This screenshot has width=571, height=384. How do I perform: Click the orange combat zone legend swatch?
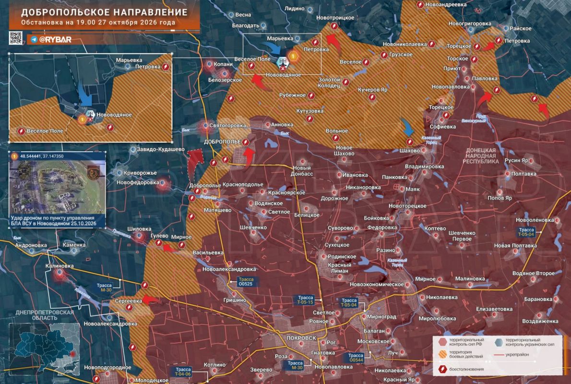click(x=442, y=354)
